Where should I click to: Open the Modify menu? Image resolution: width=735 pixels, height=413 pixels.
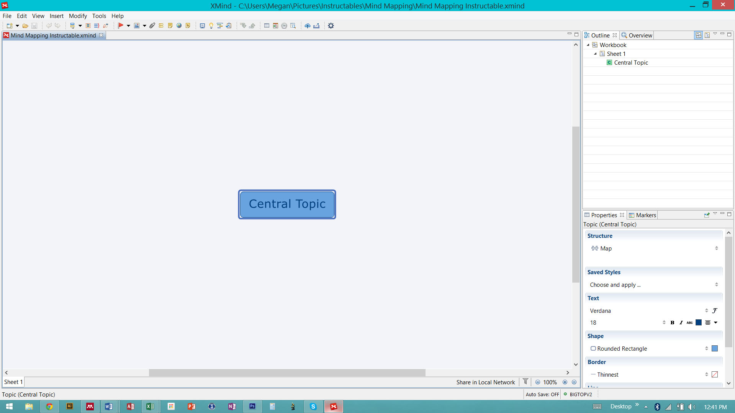click(78, 16)
